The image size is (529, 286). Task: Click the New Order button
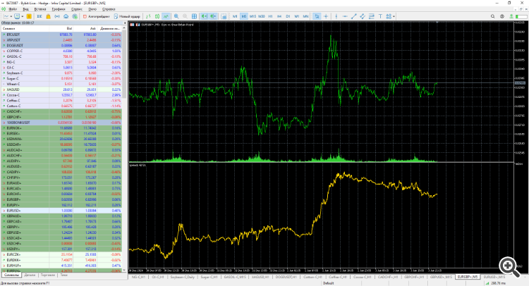127,16
